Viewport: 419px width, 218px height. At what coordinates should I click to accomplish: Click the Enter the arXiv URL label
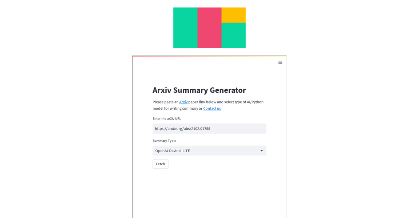click(166, 118)
